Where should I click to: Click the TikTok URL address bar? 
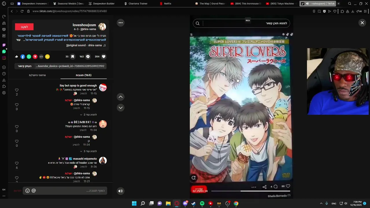[70, 11]
